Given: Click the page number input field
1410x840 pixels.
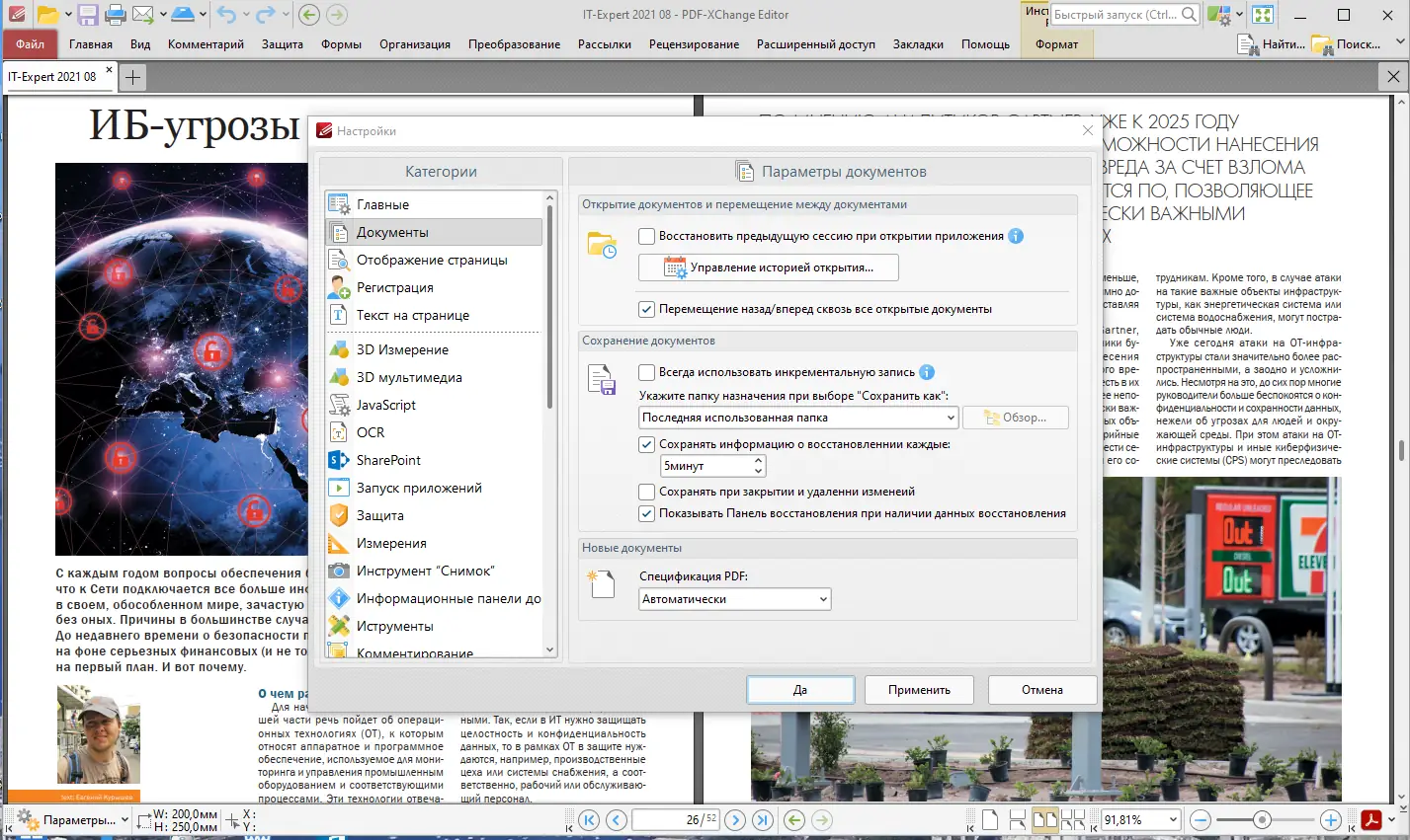Looking at the screenshot, I should point(676,820).
